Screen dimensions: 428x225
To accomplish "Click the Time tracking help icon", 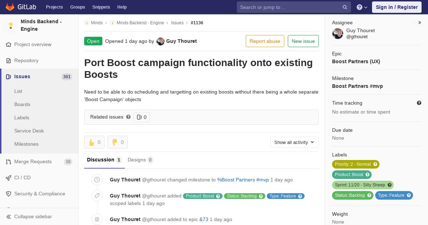I will [419, 103].
